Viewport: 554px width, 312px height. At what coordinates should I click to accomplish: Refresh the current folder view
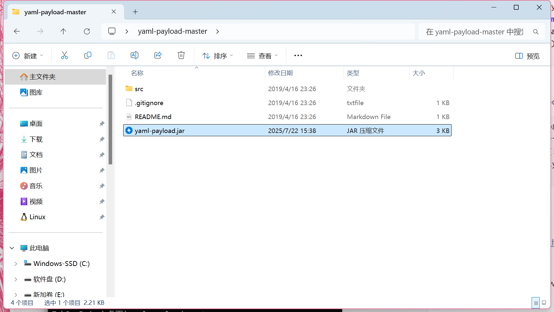pyautogui.click(x=87, y=31)
